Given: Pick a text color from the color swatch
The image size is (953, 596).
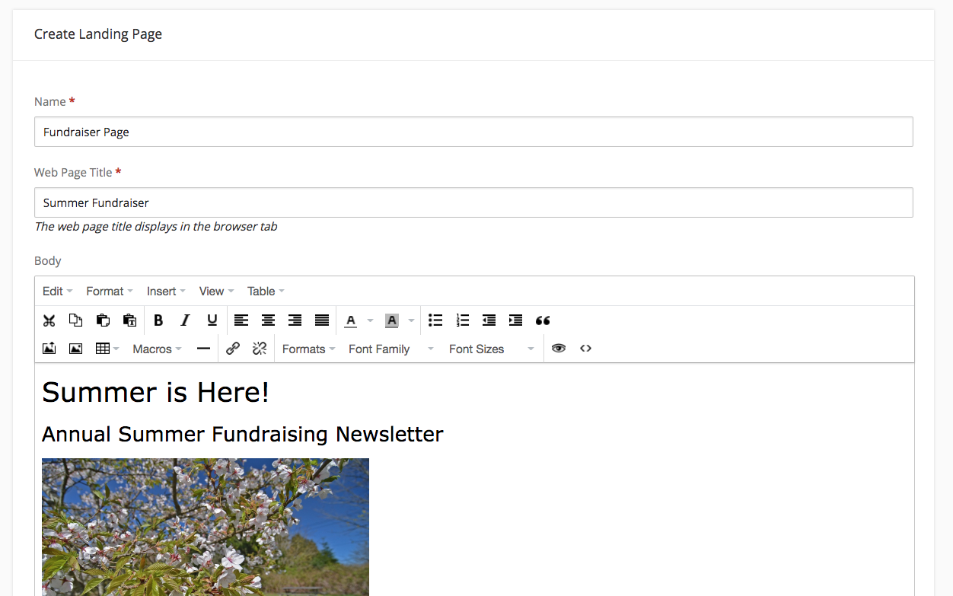Looking at the screenshot, I should click(351, 320).
